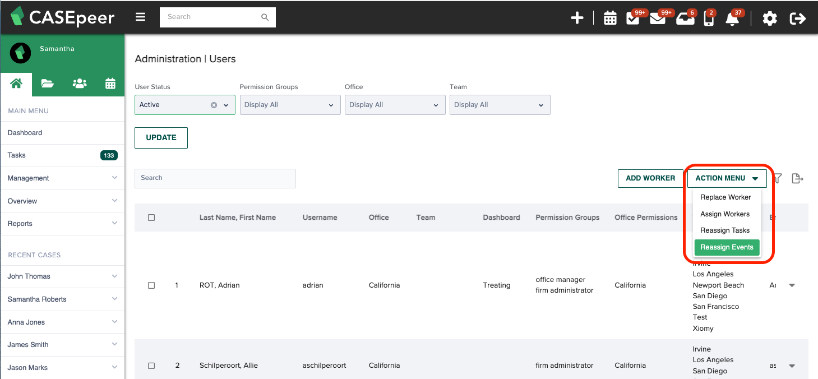Screen dimensions: 818x379
Task: Toggle the hamburger sidebar menu
Action: point(140,17)
